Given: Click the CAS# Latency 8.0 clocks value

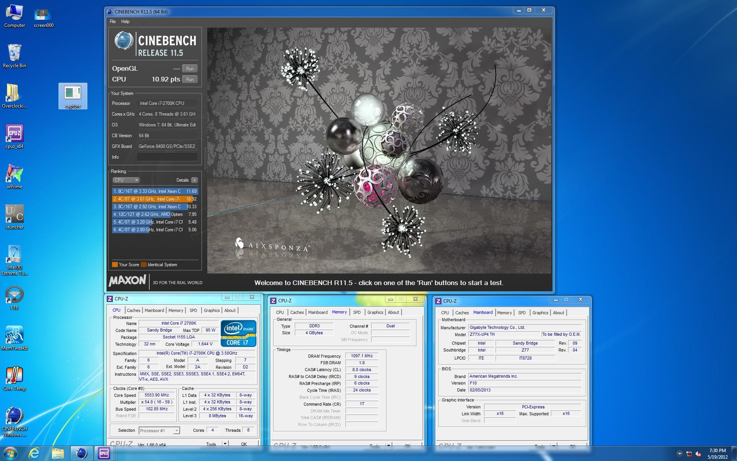Looking at the screenshot, I should tap(362, 370).
